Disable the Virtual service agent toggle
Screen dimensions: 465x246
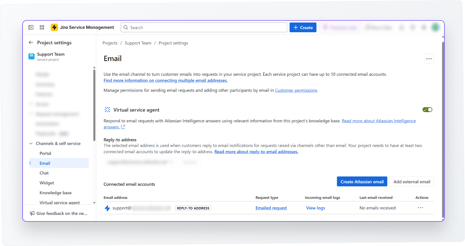coord(427,109)
